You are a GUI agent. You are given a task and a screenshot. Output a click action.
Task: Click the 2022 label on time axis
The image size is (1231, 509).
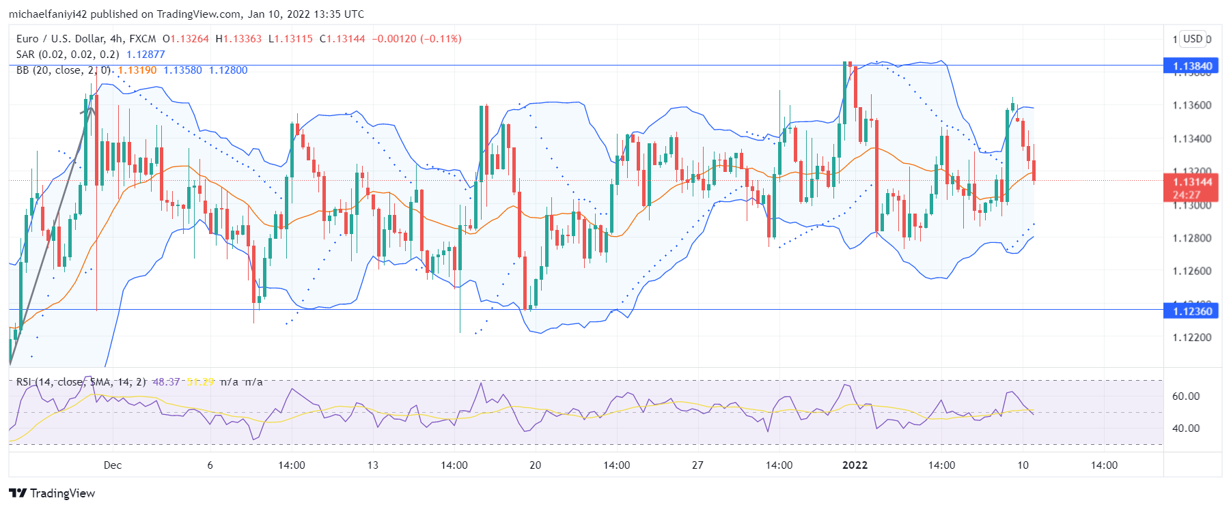855,465
